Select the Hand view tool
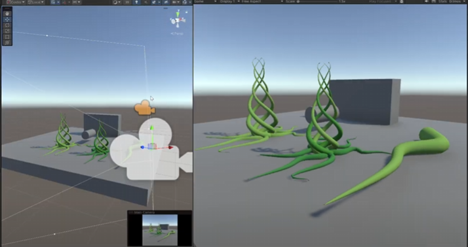The image size is (468, 247). click(x=7, y=14)
